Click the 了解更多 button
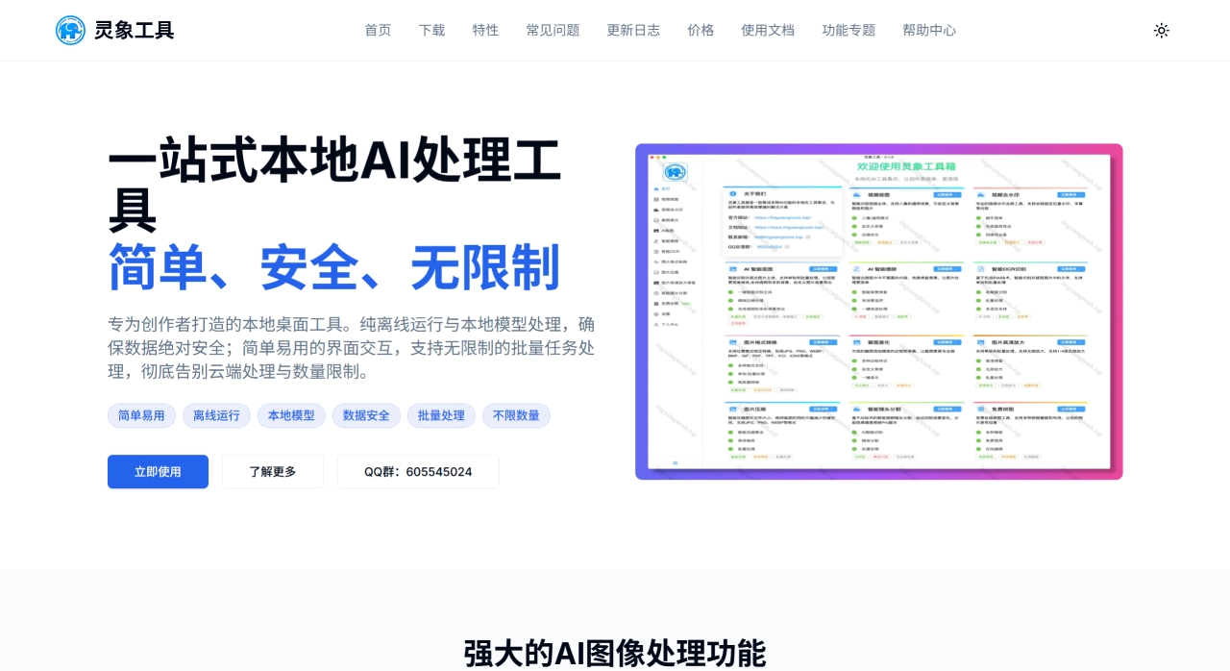The height and width of the screenshot is (671, 1230). pos(273,471)
